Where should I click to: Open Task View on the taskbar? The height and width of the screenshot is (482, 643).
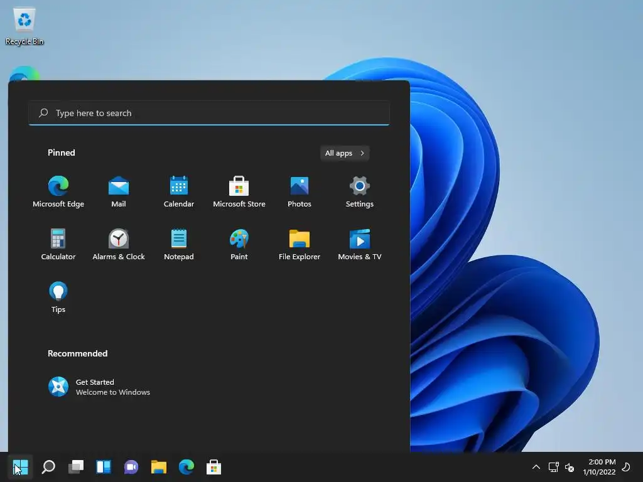click(x=76, y=467)
